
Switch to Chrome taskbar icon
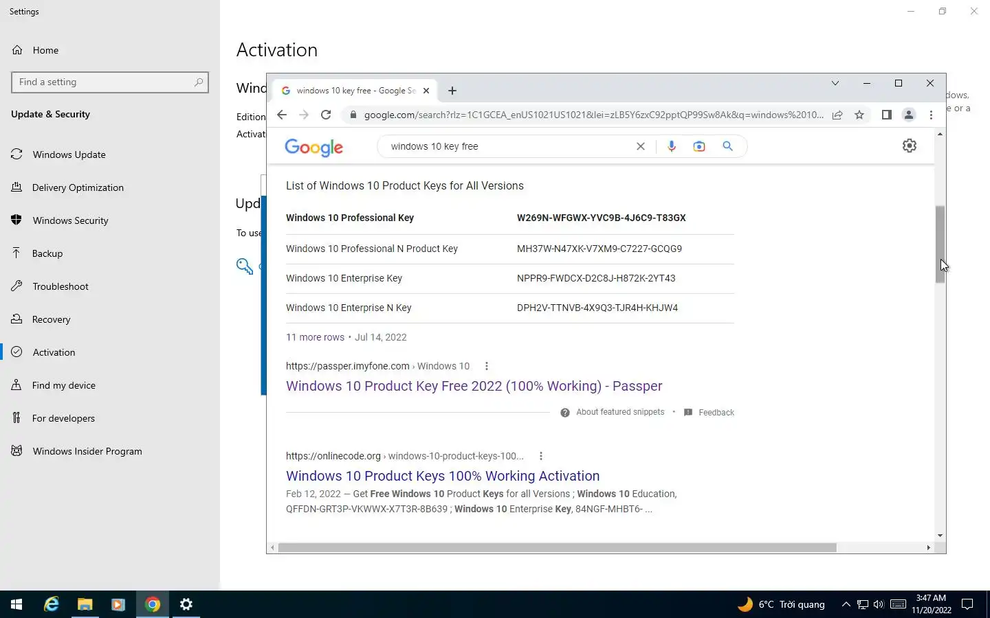tap(153, 604)
